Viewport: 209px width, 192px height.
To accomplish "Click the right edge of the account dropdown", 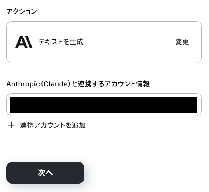I will [199, 105].
